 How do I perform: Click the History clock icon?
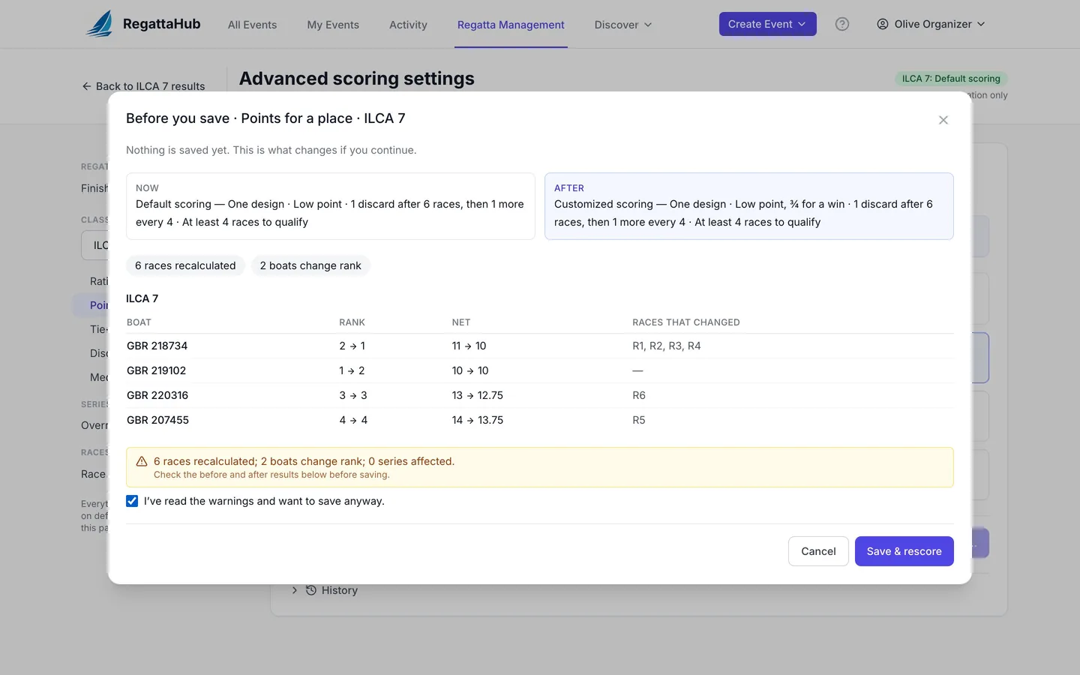(x=311, y=590)
